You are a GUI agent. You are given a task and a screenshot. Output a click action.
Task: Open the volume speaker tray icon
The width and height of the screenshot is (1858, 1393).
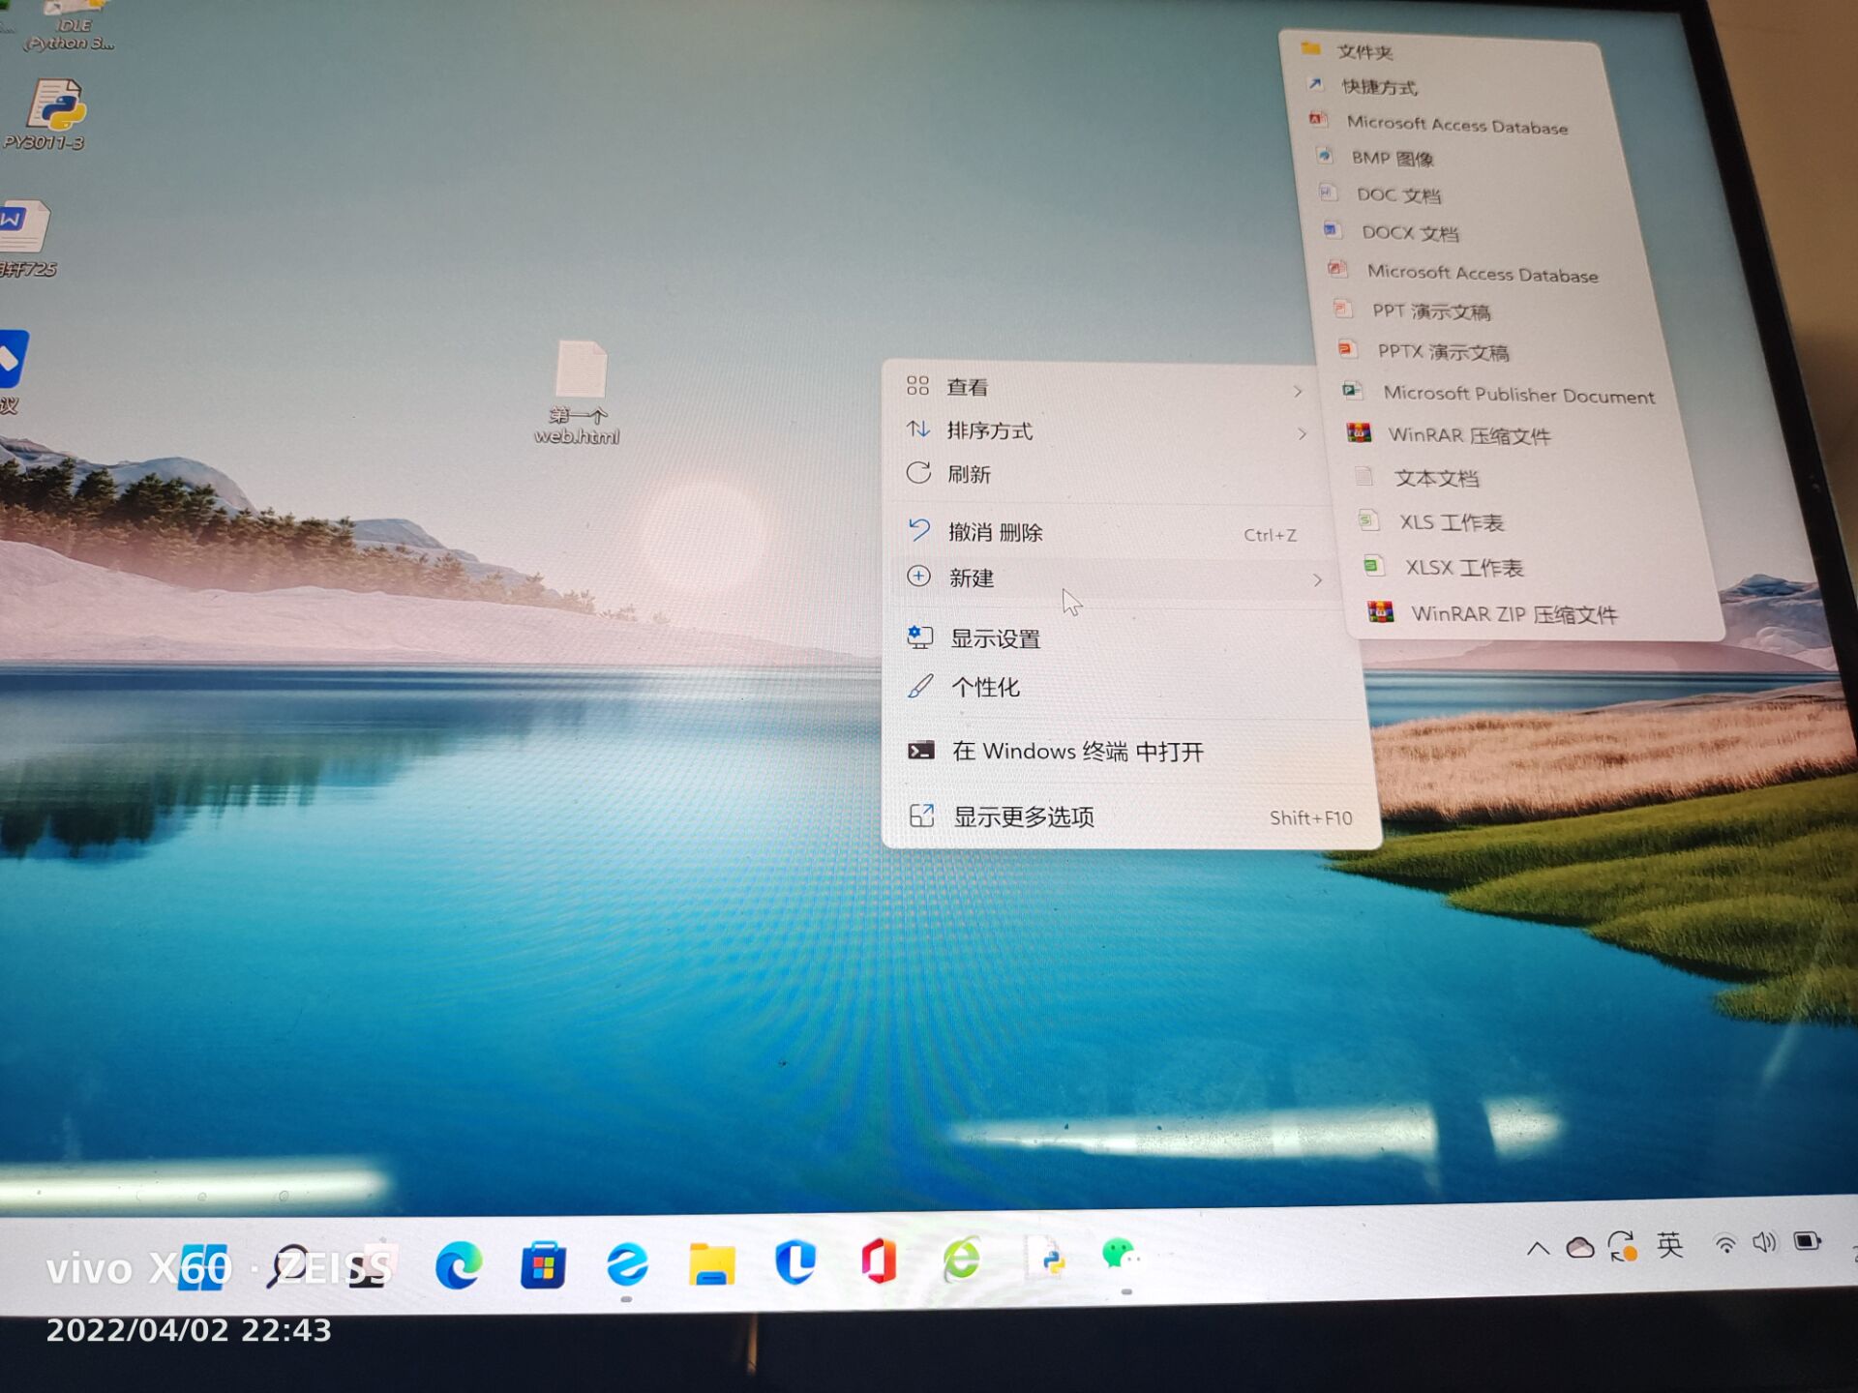[x=1764, y=1242]
